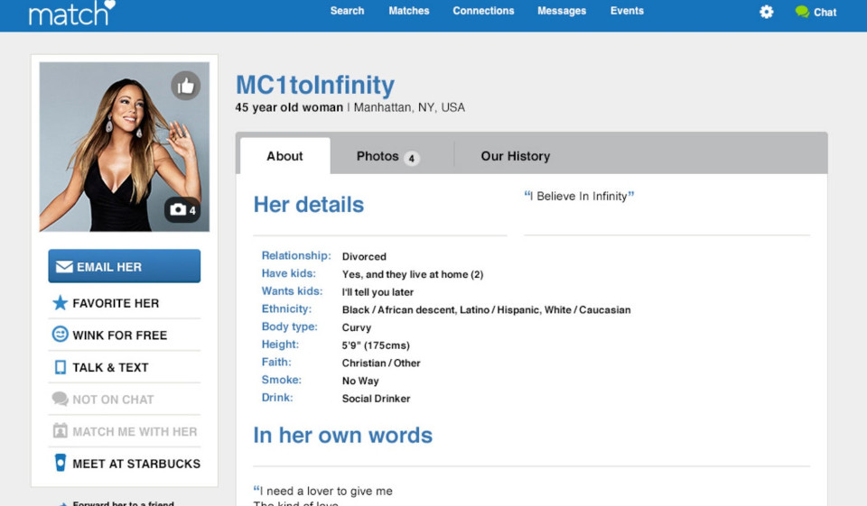Select Match Me With Her option

click(x=125, y=431)
